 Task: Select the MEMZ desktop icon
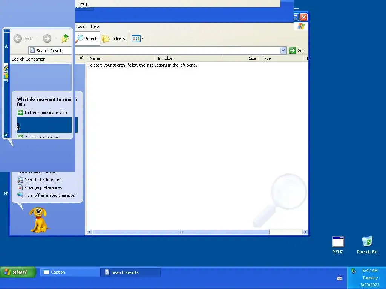point(338,245)
